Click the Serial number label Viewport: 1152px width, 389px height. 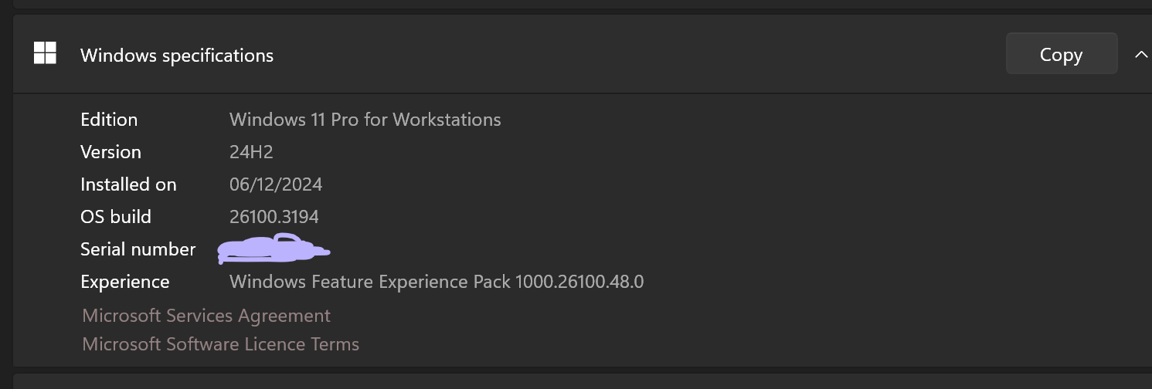coord(138,249)
